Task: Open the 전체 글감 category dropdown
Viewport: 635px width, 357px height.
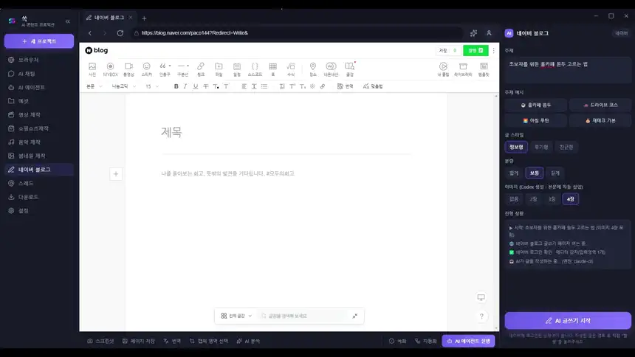Action: tap(236, 316)
